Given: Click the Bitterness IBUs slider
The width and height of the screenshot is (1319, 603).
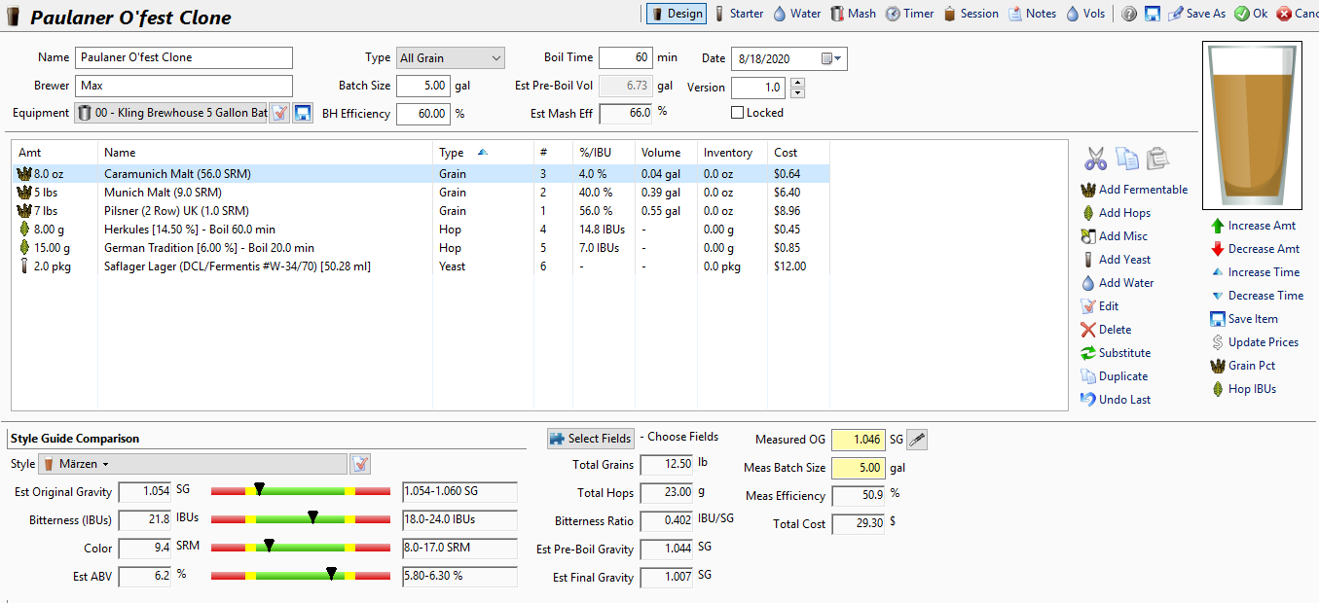Looking at the screenshot, I should [x=300, y=519].
